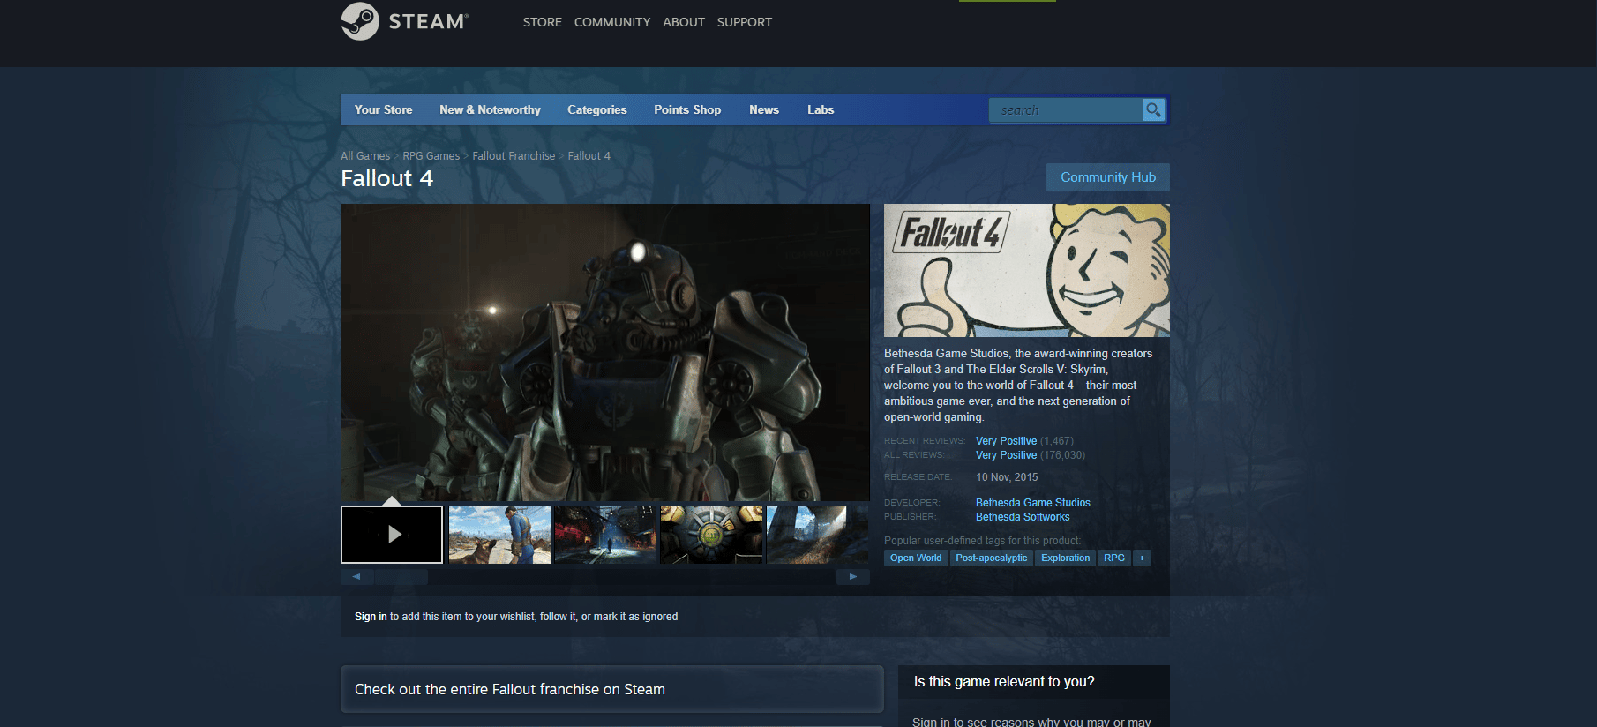The width and height of the screenshot is (1597, 727).
Task: Click the 'Is this game relevant to you?' heading
Action: [1004, 682]
